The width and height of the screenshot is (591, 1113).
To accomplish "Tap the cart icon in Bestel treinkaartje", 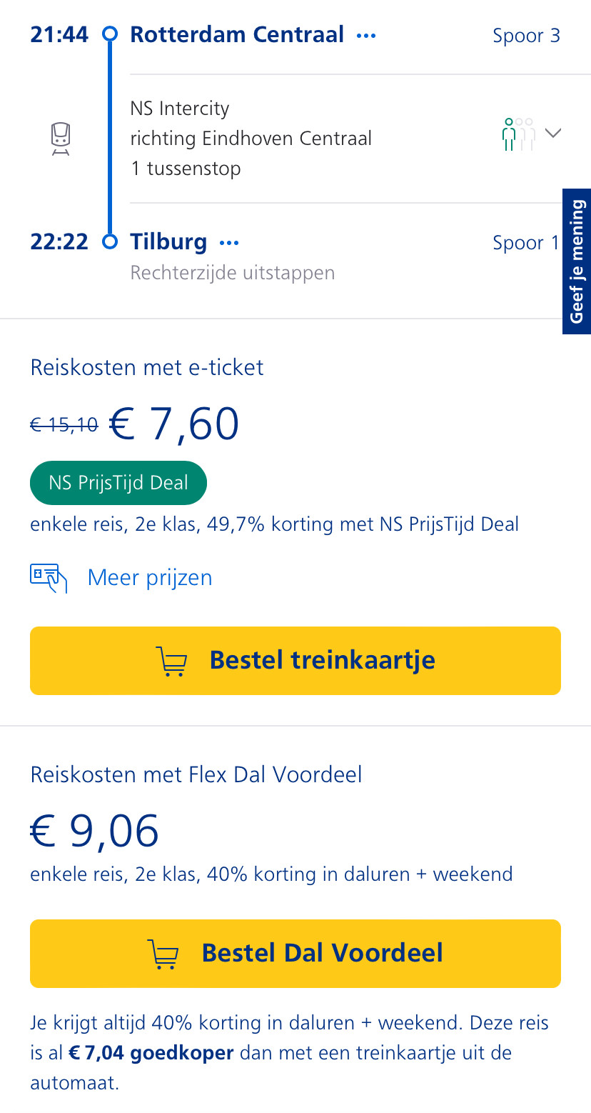I will [171, 661].
